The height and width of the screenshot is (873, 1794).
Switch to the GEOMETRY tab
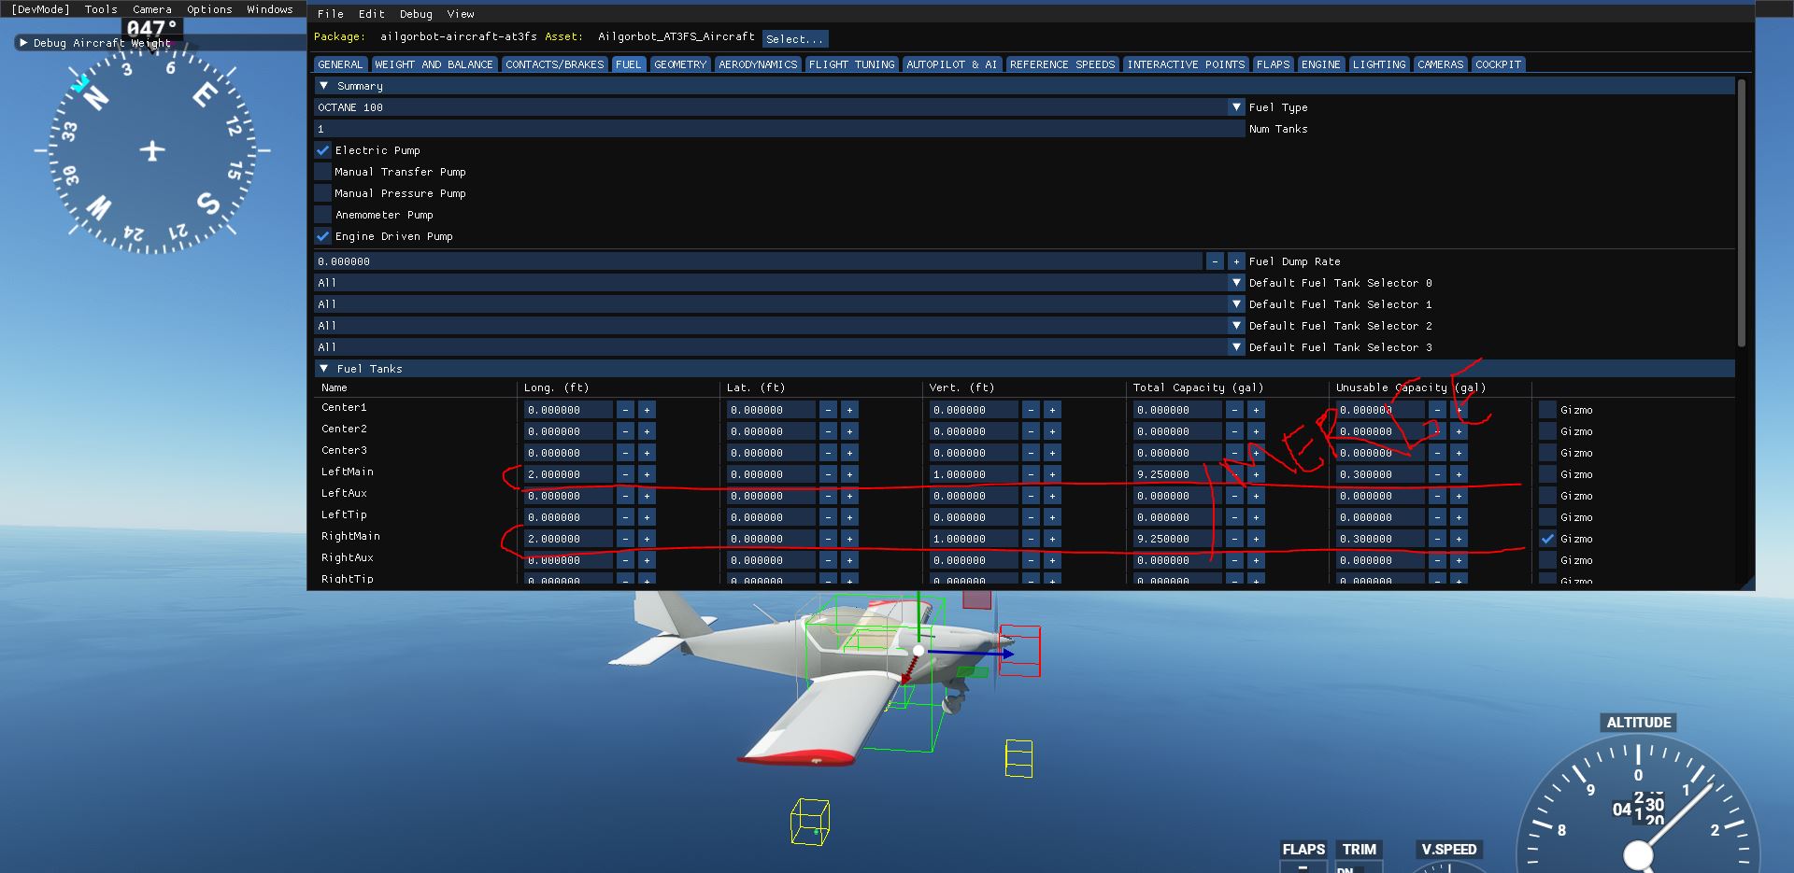[680, 64]
